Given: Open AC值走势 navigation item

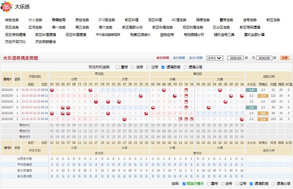Looking at the screenshot, I should [179, 20].
